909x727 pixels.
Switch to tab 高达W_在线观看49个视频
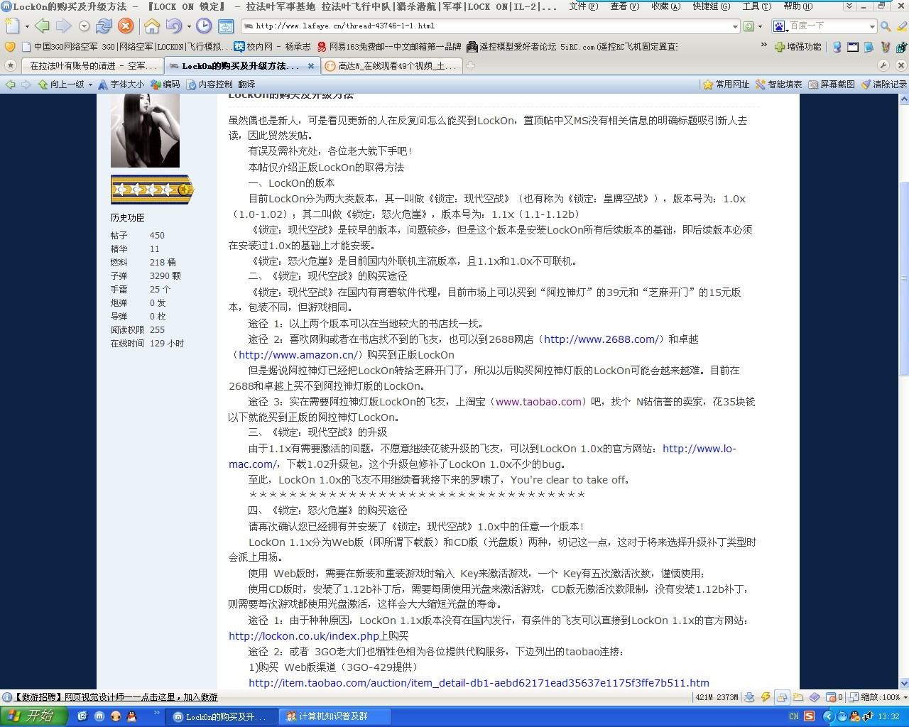coord(391,65)
